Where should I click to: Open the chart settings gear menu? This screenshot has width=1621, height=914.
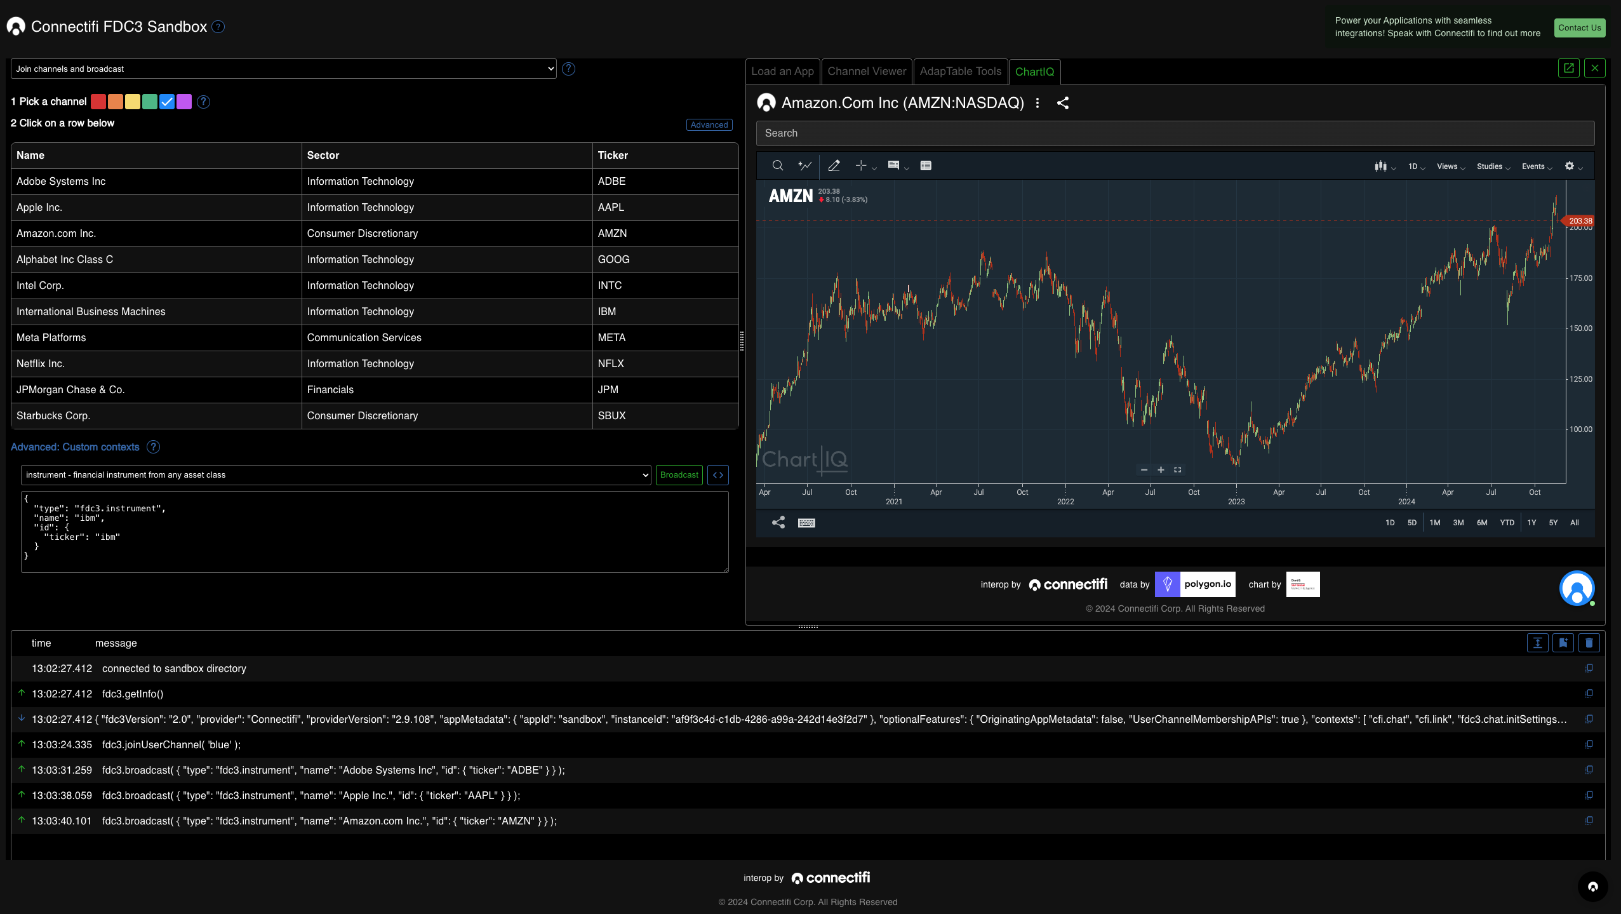[x=1573, y=166]
